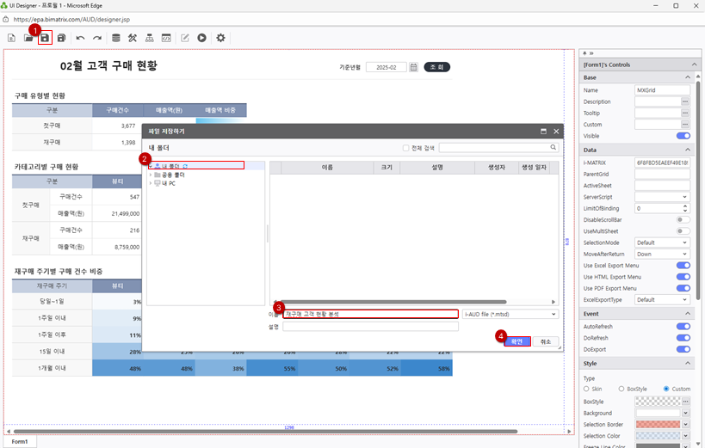Open the database stack icon
705x448 pixels.
116,38
